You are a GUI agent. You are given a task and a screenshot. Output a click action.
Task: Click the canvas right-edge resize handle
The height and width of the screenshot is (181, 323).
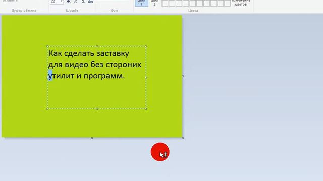(x=183, y=76)
